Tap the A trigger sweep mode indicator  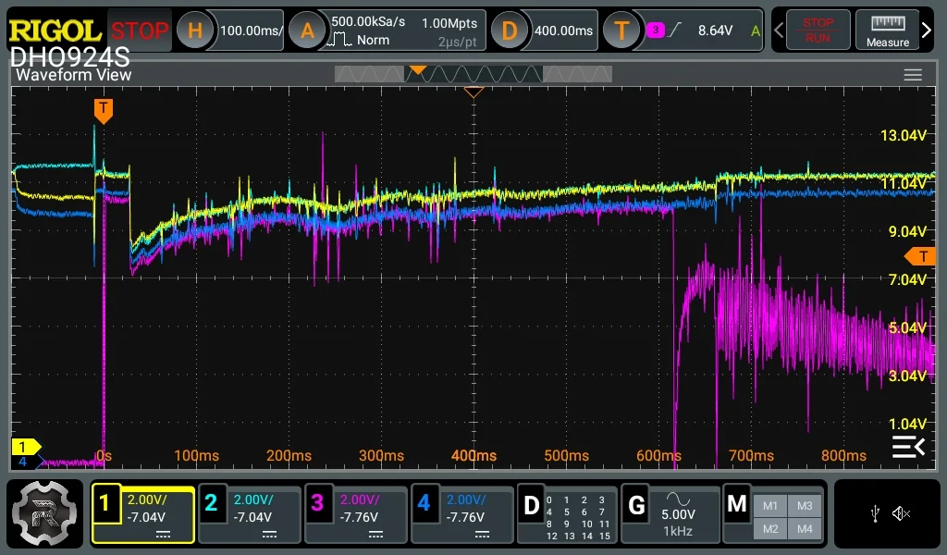[x=755, y=31]
